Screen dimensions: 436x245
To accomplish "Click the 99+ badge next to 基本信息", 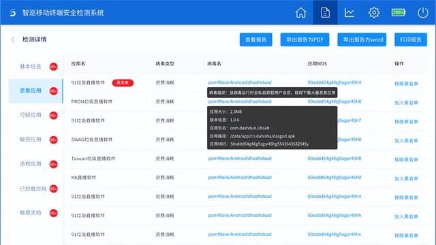I will (53, 67).
